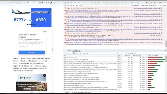Switch to the Elements tab

coord(74,3)
